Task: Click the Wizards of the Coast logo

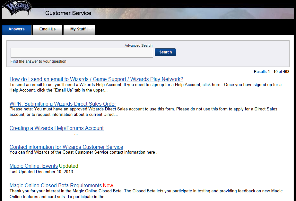Action: pos(17,8)
